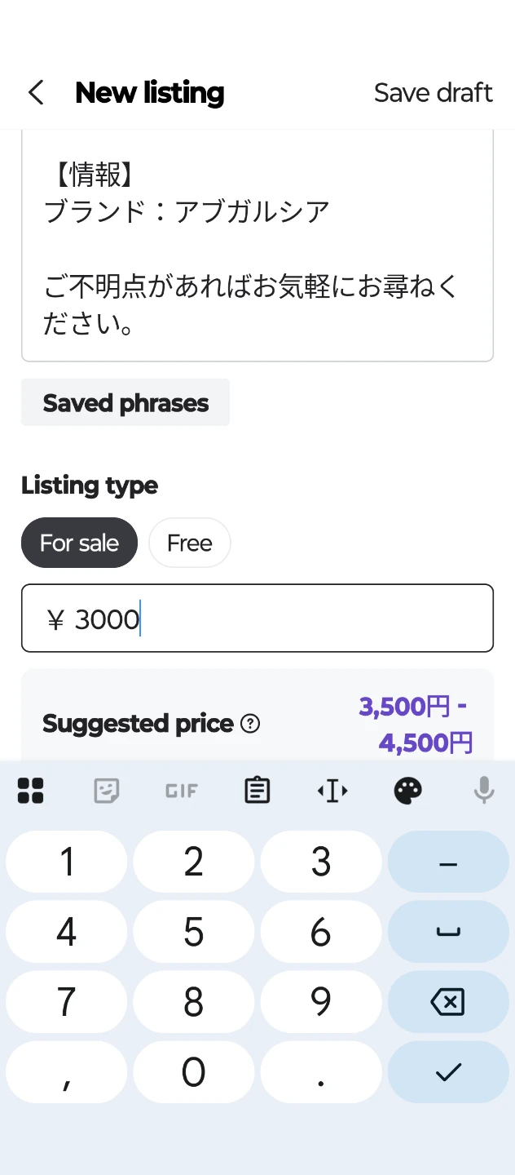Tap Save draft
This screenshot has width=515, height=1175.
[x=434, y=92]
